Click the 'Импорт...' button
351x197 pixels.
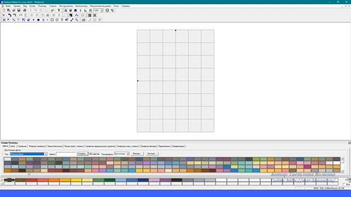click(x=137, y=154)
